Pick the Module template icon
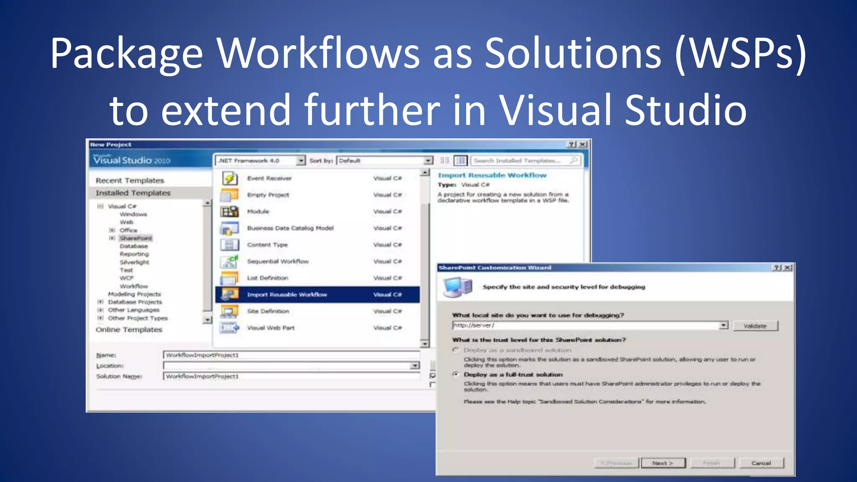Image resolution: width=857 pixels, height=482 pixels. (x=230, y=212)
